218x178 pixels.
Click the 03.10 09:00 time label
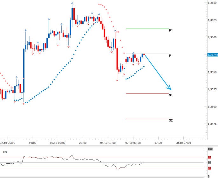tap(58, 143)
